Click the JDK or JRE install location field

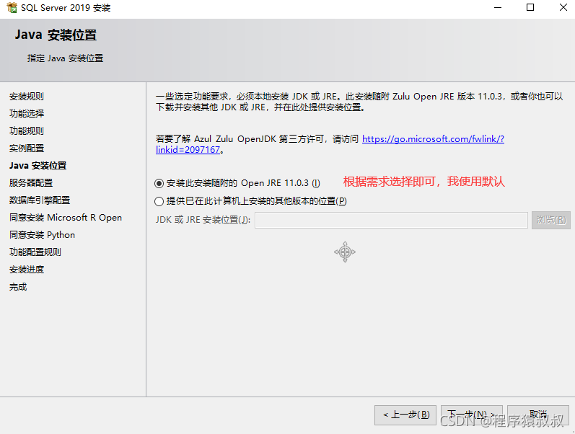click(x=391, y=220)
